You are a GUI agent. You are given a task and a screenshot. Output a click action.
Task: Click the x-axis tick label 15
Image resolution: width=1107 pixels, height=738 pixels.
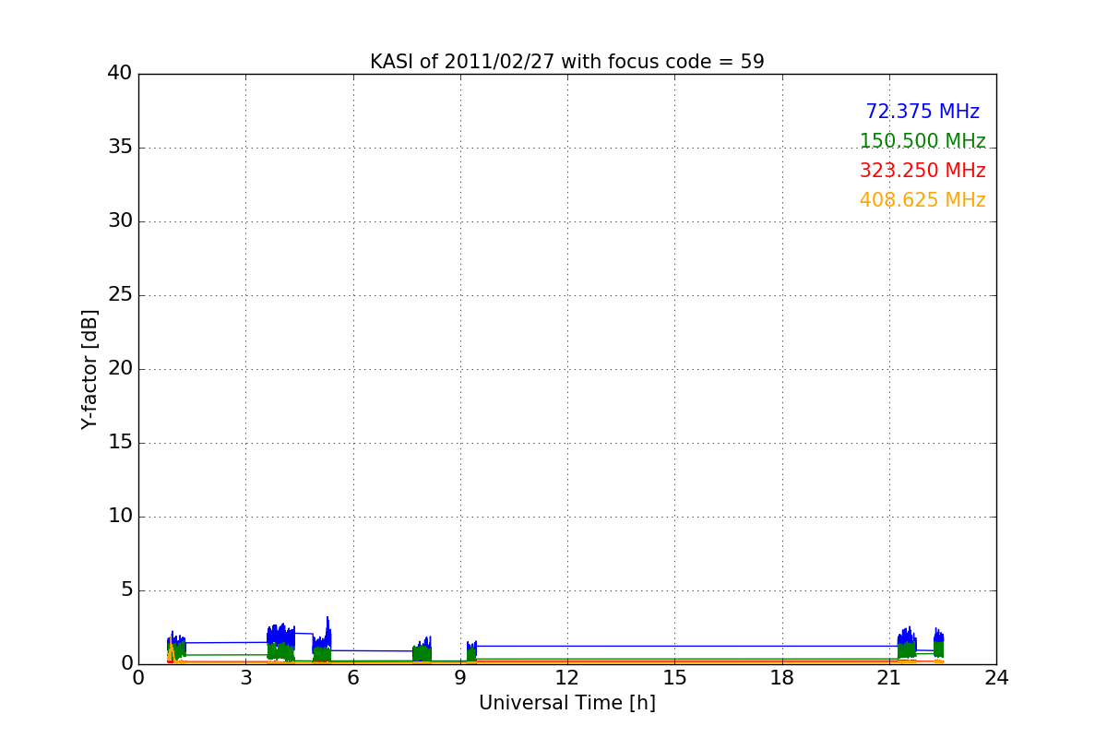674,678
